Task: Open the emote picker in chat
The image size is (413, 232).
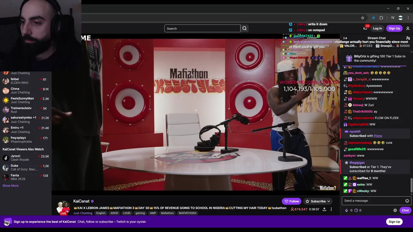Action: point(407,201)
